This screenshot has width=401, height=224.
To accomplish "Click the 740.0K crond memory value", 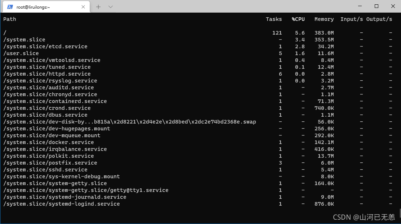I will point(324,108).
